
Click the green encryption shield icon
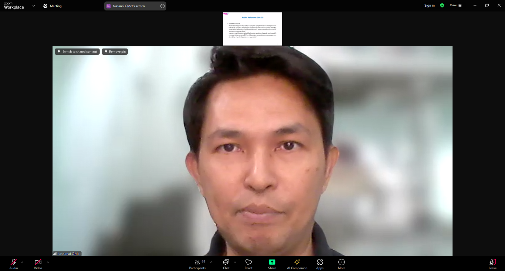coord(442,6)
